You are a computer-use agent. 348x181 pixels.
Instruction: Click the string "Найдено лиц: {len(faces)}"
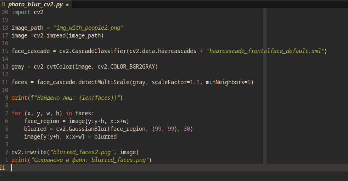tap(77, 98)
